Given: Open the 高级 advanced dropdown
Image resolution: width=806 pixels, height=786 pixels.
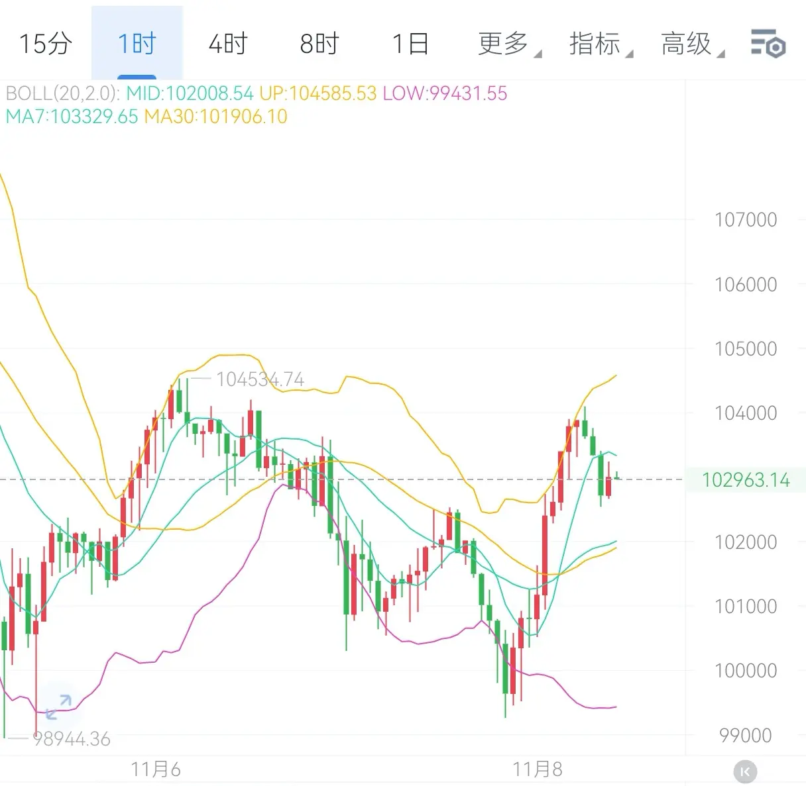Looking at the screenshot, I should click(691, 44).
